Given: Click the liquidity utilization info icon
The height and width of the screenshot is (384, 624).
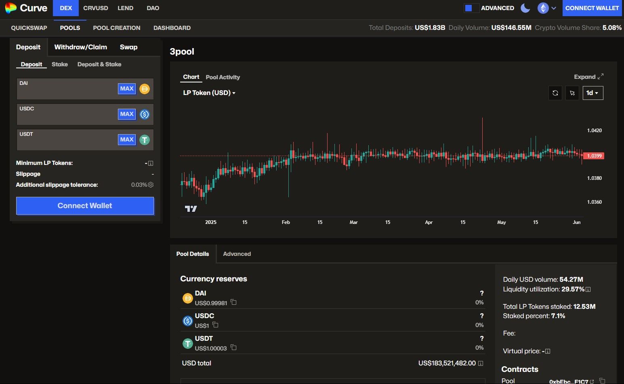Looking at the screenshot, I should click(588, 289).
